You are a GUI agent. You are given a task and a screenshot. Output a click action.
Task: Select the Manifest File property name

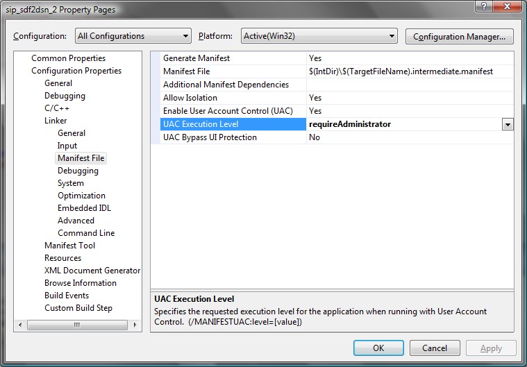pos(233,71)
